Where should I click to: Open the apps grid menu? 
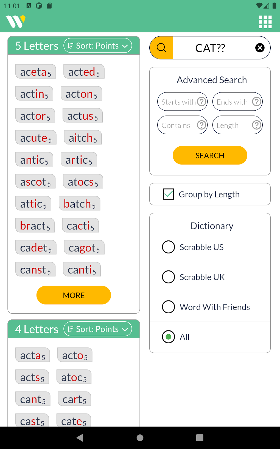click(x=265, y=21)
